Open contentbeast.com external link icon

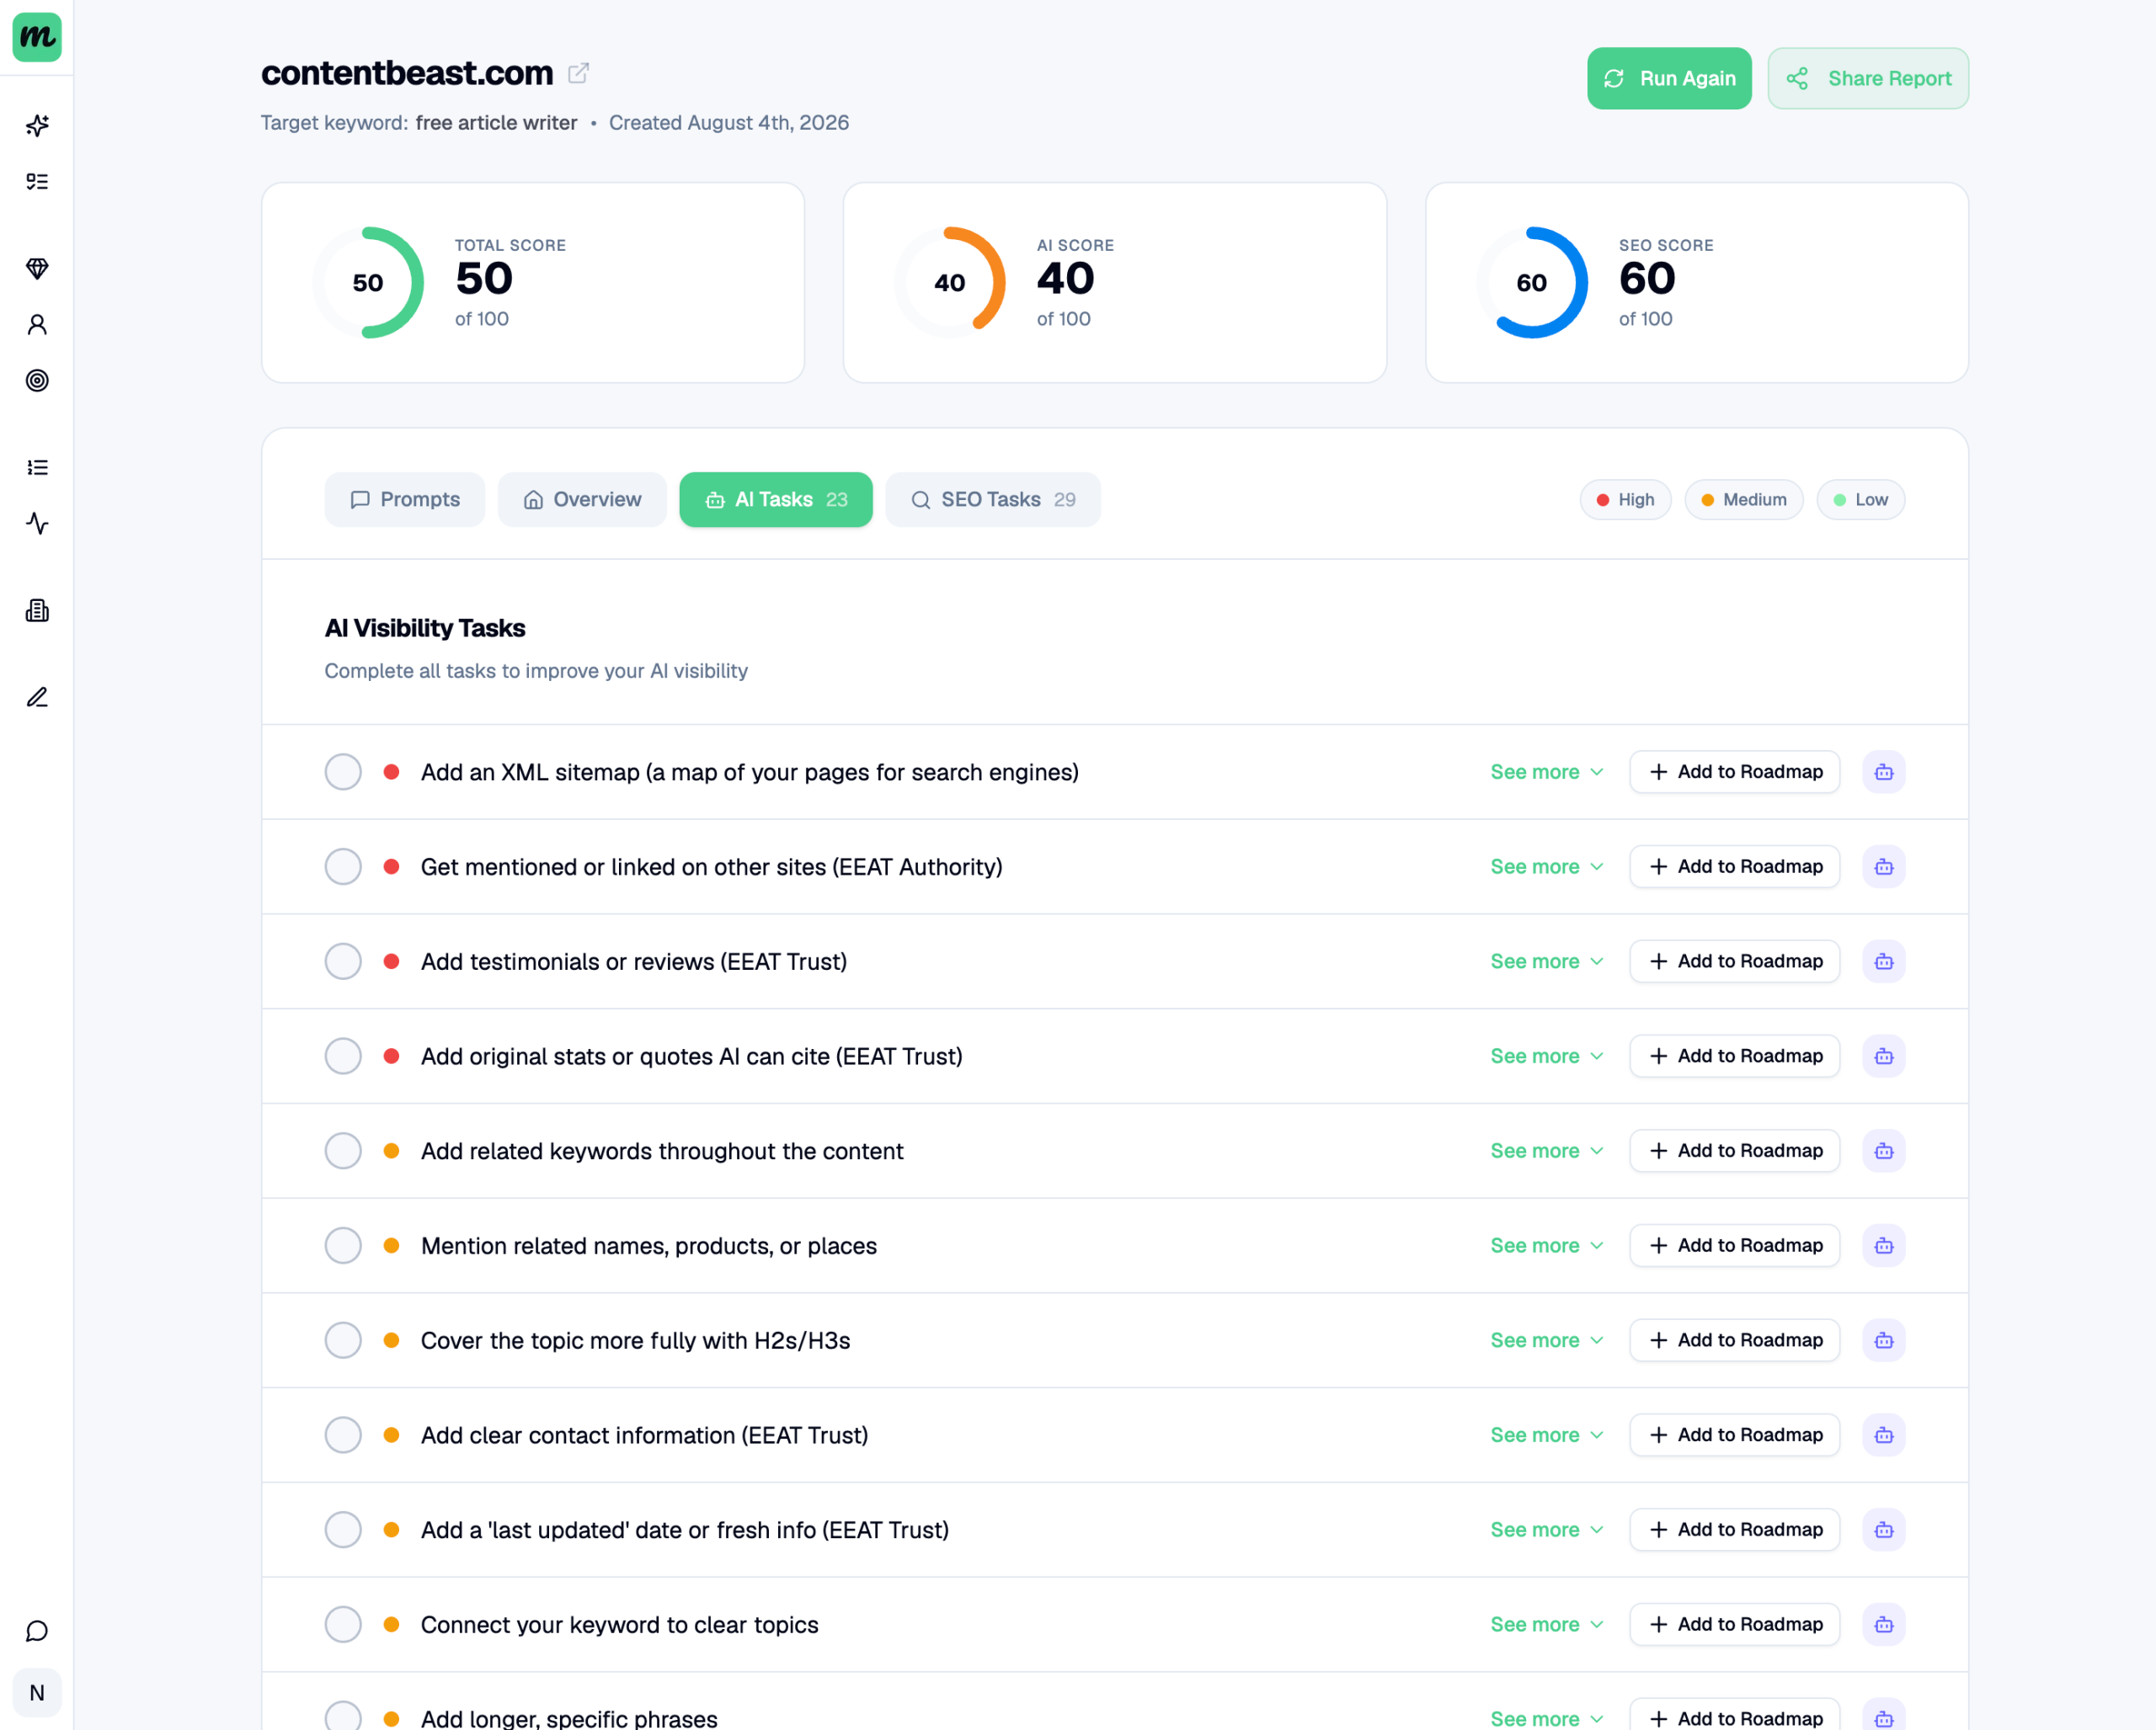578,73
